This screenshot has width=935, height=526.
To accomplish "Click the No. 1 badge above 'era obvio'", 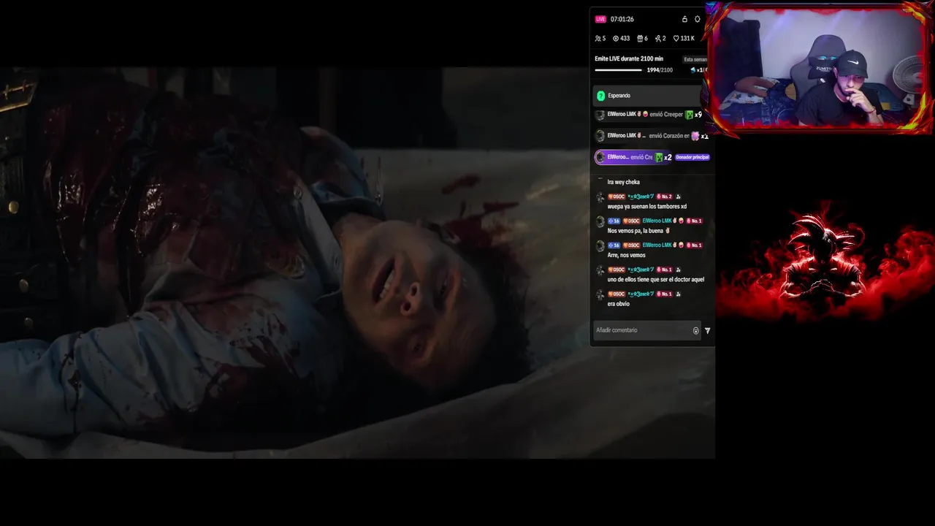I will click(x=664, y=294).
